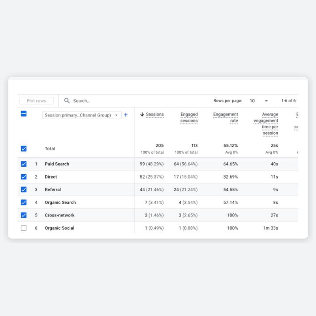
Task: Focus the Search input field
Action: tap(82, 101)
